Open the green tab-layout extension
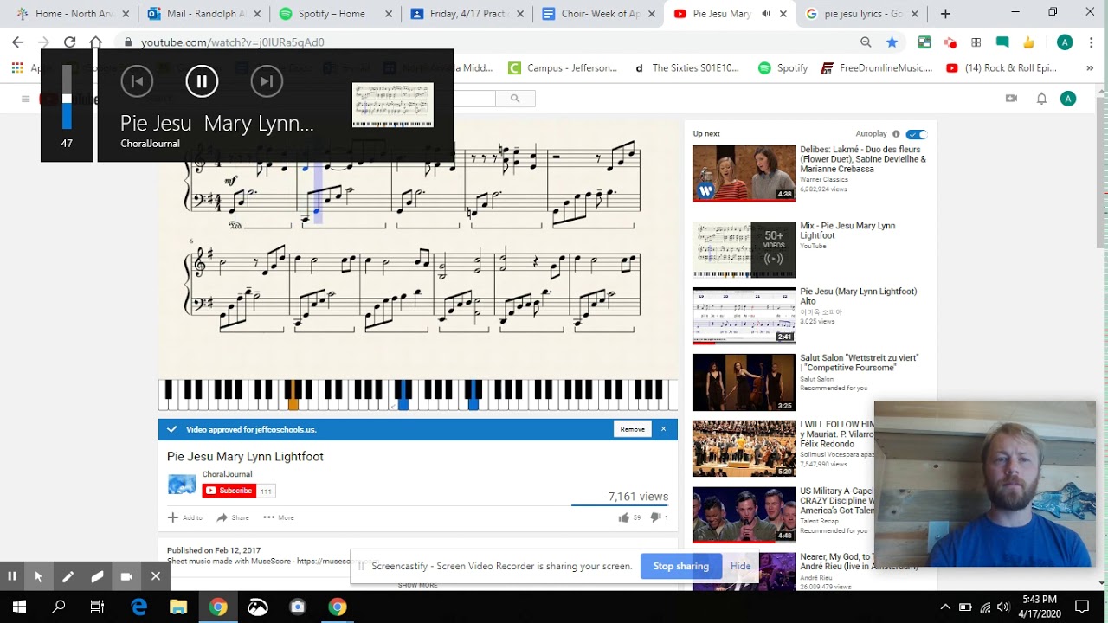The image size is (1108, 623). [924, 42]
